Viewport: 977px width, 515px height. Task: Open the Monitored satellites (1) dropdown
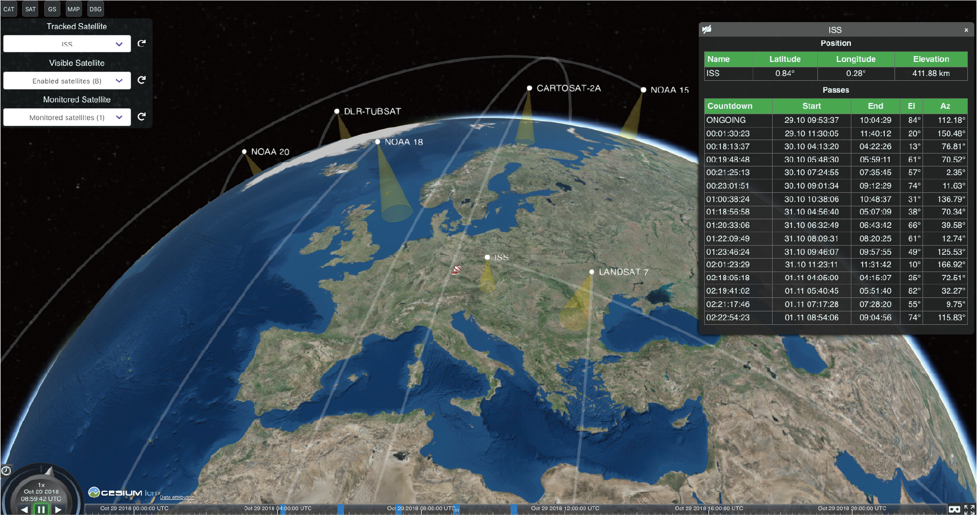click(x=67, y=117)
